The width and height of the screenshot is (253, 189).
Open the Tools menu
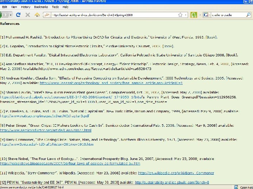click(56, 7)
